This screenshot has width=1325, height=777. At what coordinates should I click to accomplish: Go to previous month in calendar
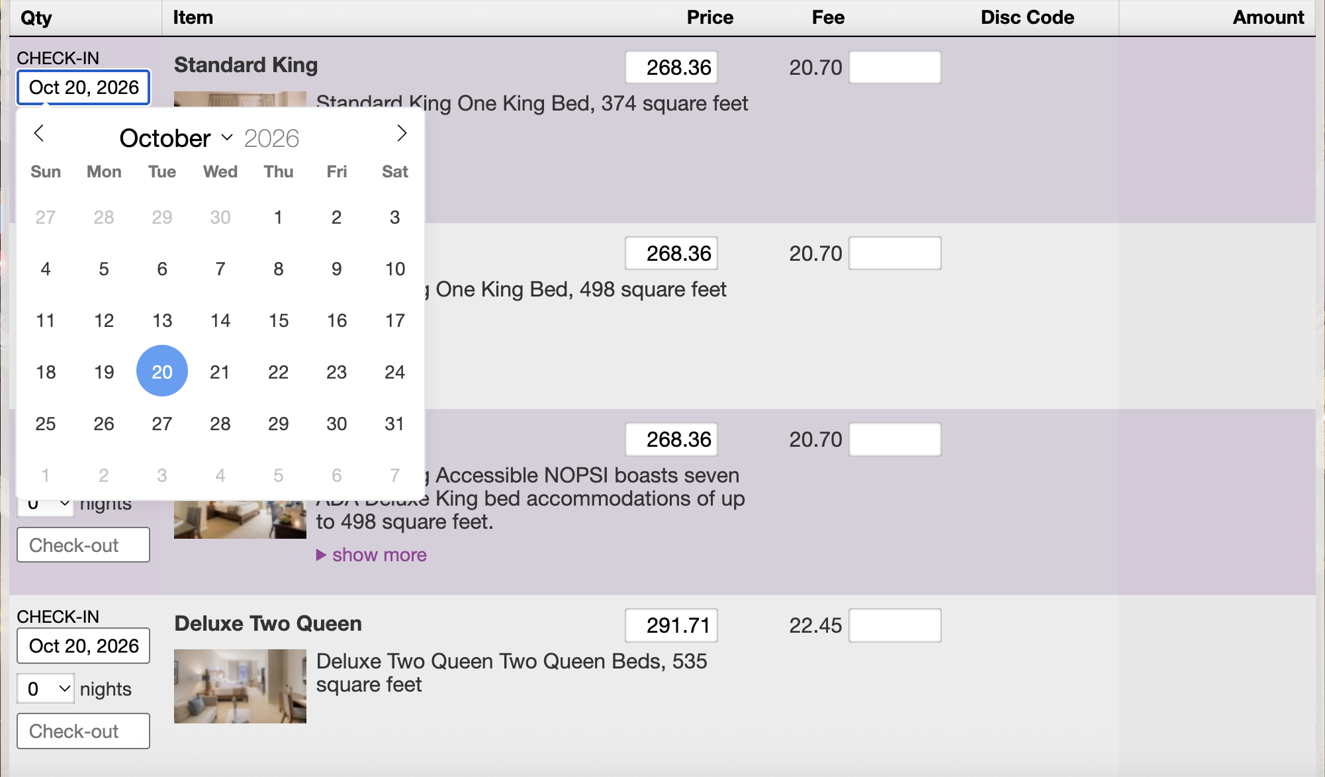[39, 134]
